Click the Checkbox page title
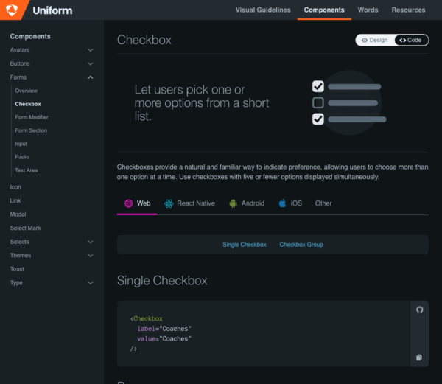Screen dimensions: 442x384 click(144, 40)
